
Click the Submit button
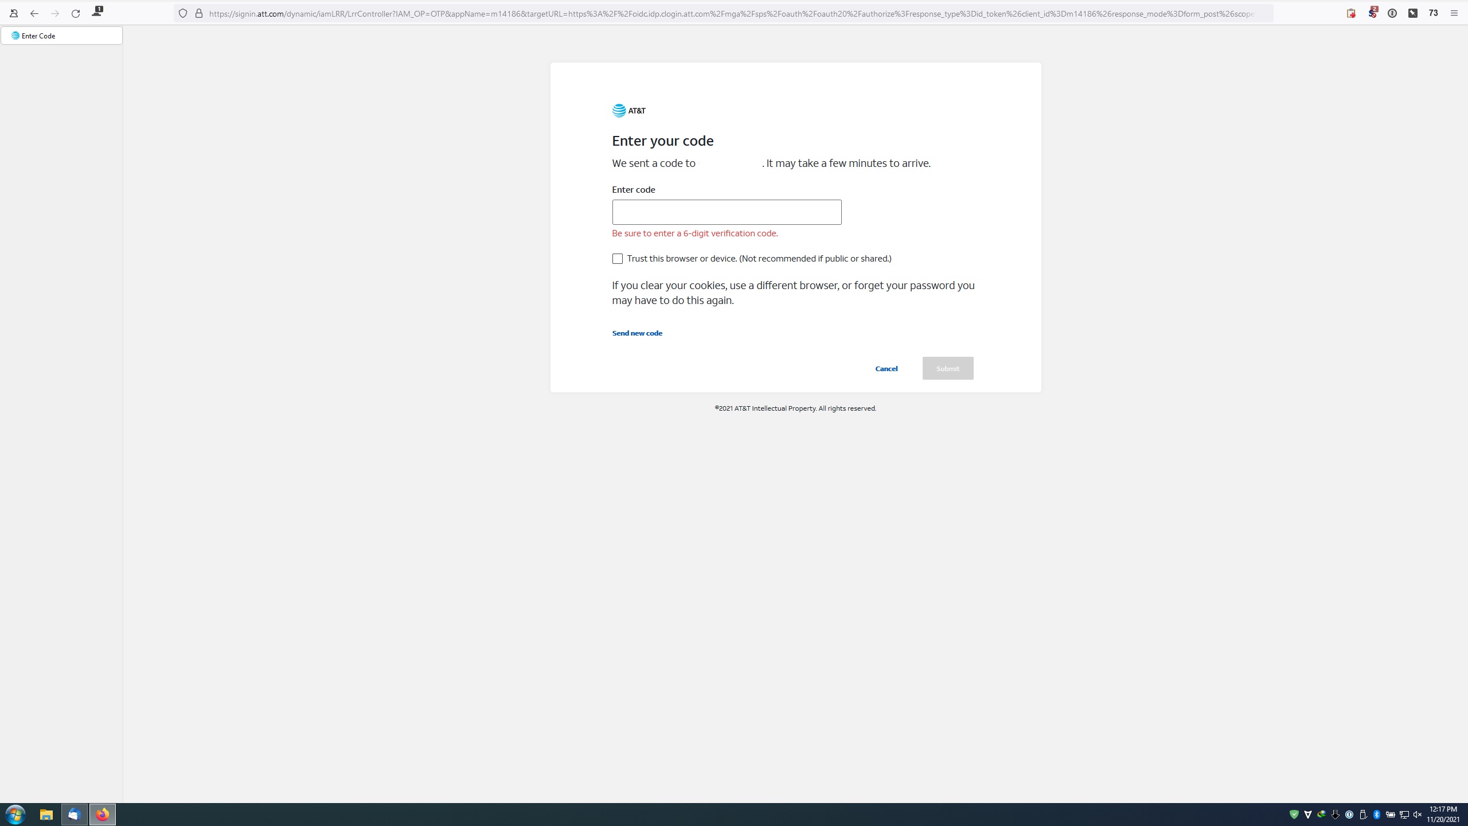coord(947,368)
